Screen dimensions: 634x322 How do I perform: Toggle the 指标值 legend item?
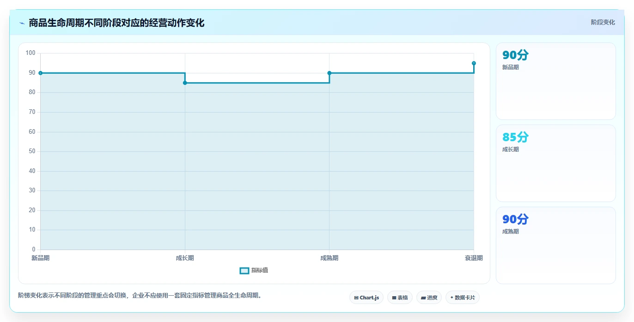click(x=254, y=270)
